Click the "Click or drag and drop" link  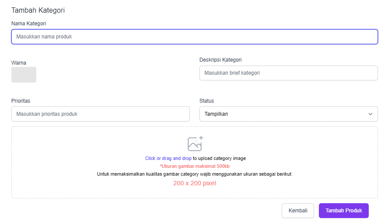168,158
